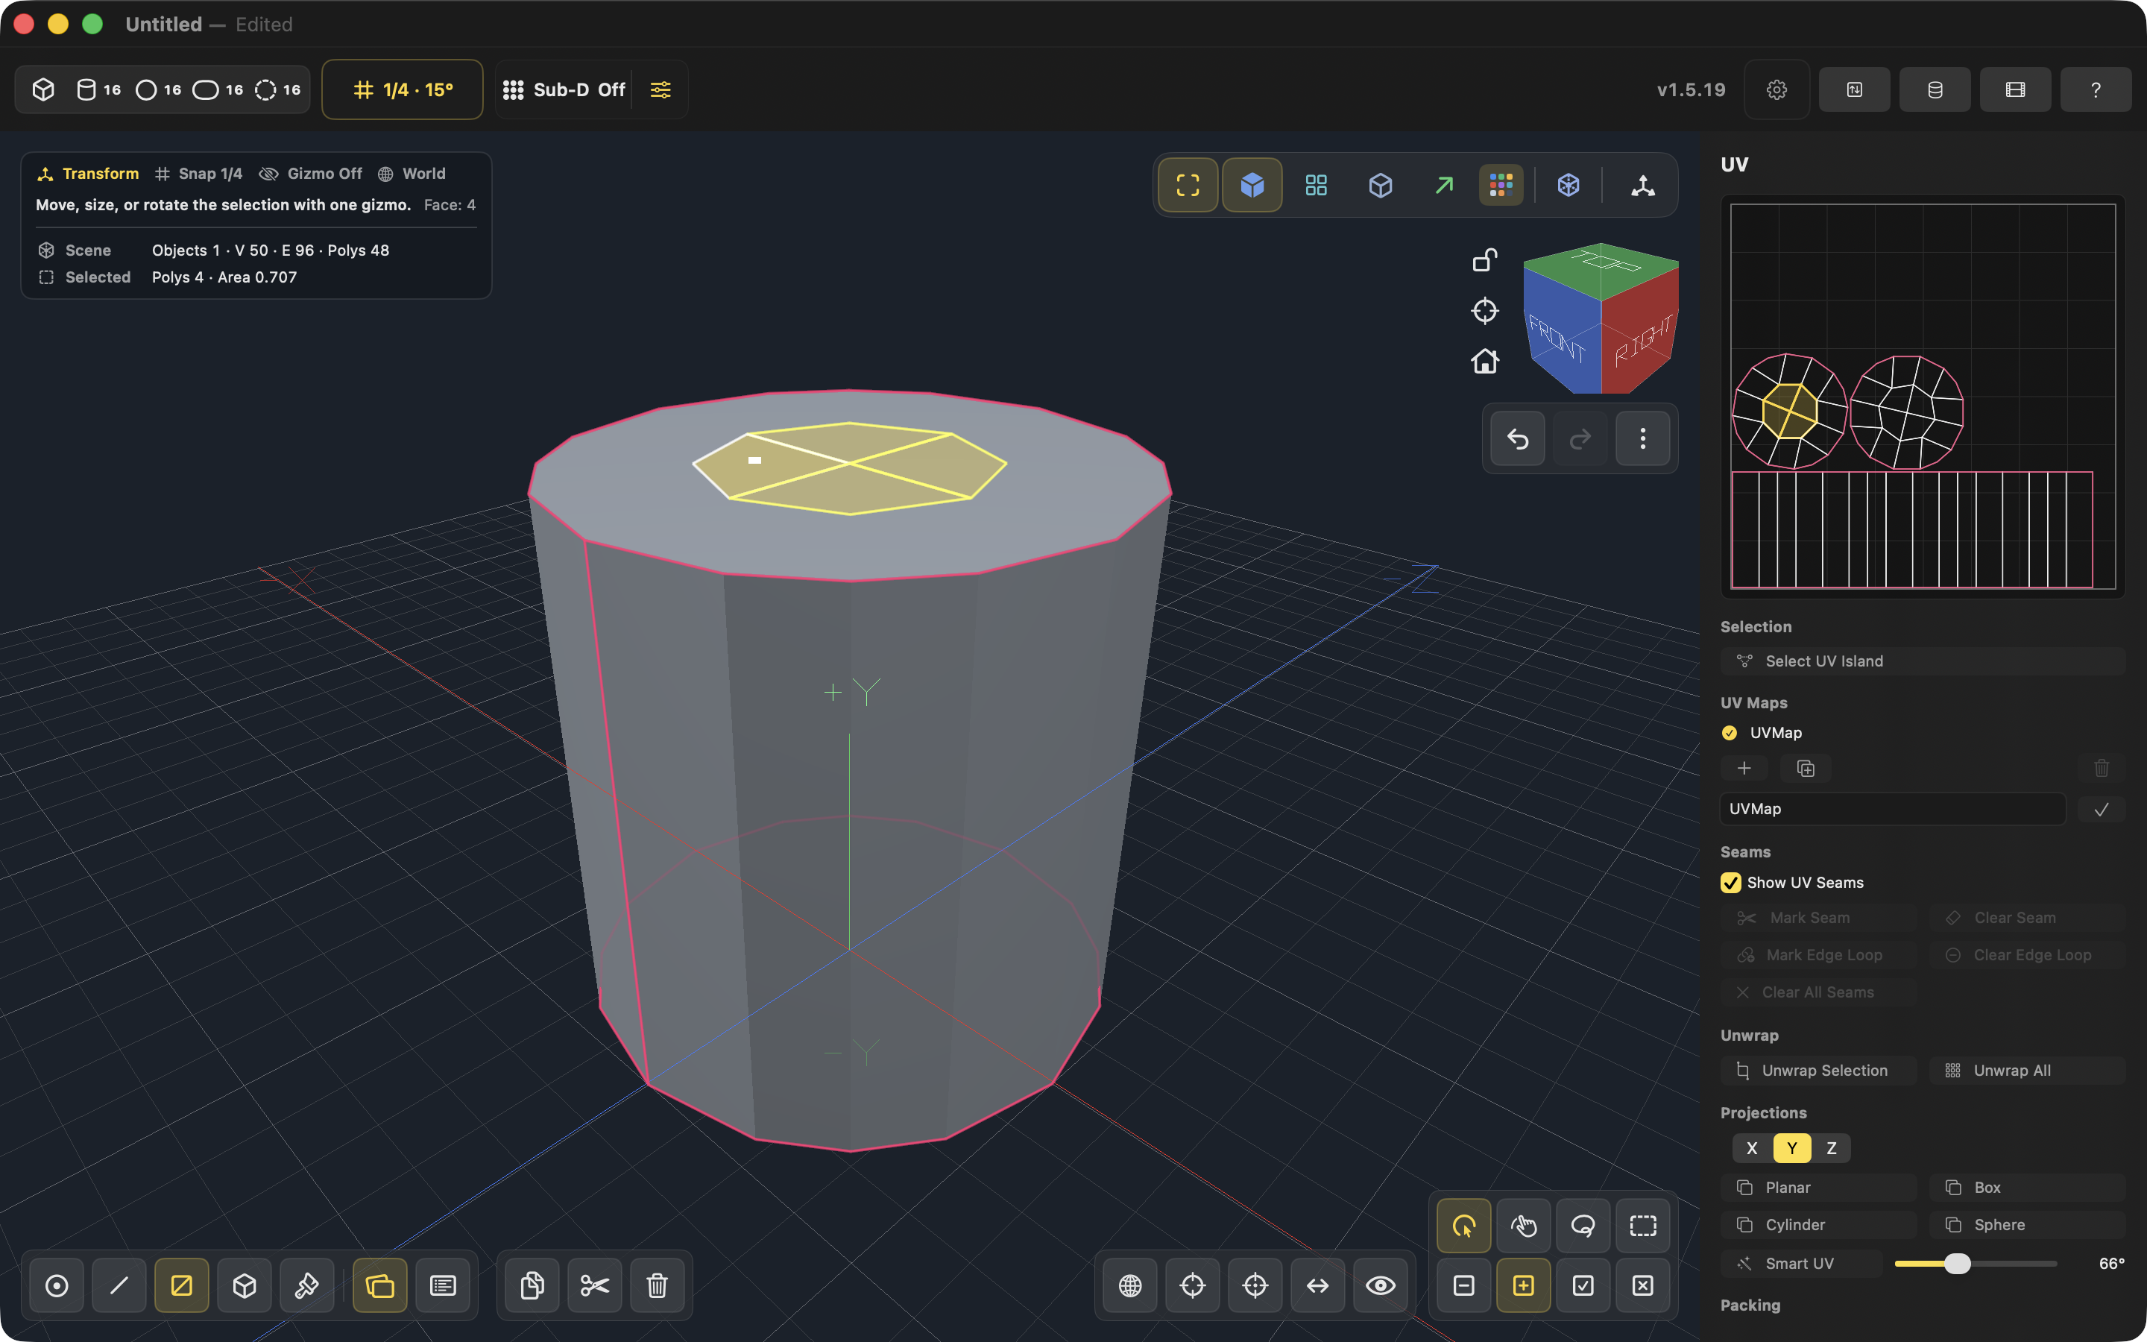Image resolution: width=2147 pixels, height=1342 pixels.
Task: Click the green arrow icon in viewport toolbar
Action: 1444,185
